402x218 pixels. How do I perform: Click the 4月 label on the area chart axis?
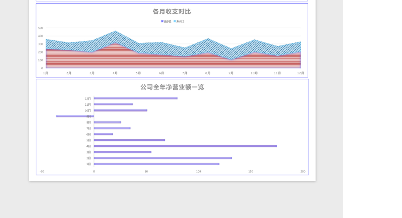[115, 73]
